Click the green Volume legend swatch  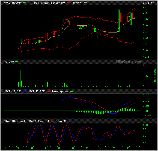point(17,62)
